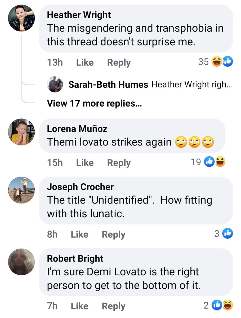Screen dimensions: 241x318
Task: Like Joseph Crocher's comment
Action: pyautogui.click(x=79, y=234)
